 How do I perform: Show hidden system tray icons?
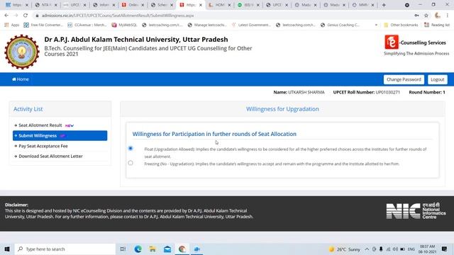pos(367,249)
